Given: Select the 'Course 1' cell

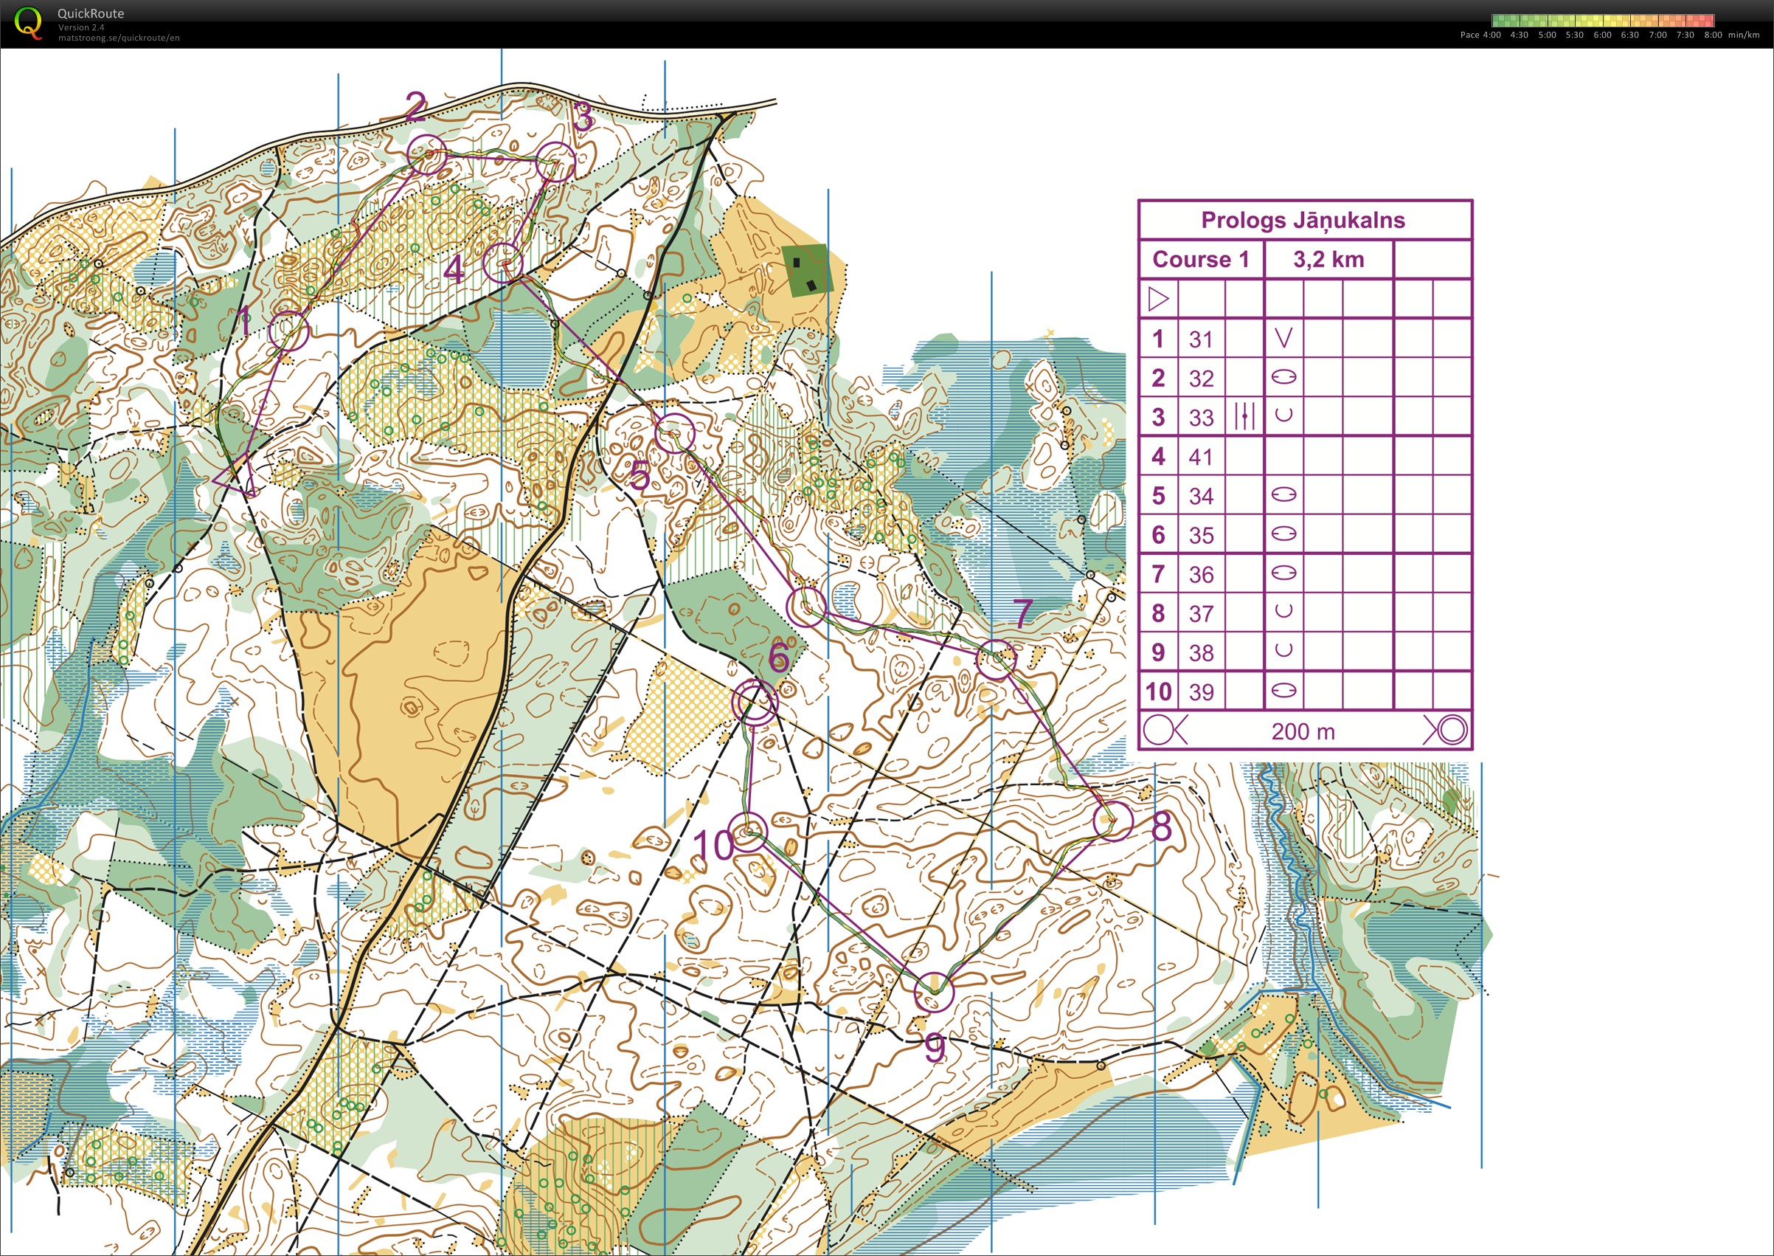Looking at the screenshot, I should pyautogui.click(x=1201, y=259).
